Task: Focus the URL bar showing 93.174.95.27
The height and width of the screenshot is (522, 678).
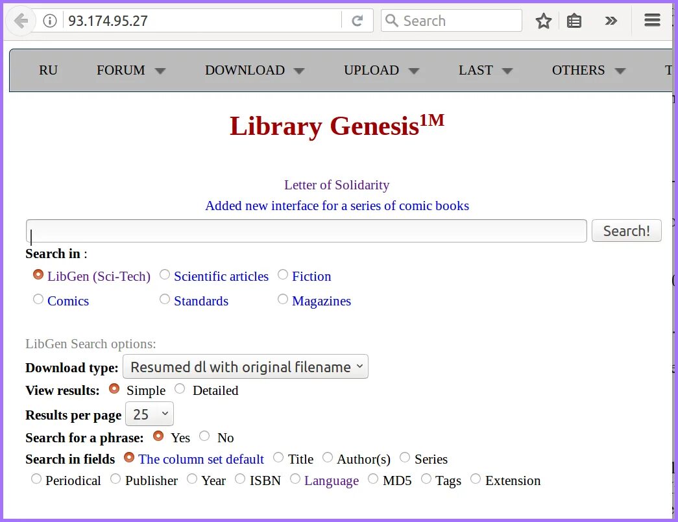Action: click(x=202, y=20)
